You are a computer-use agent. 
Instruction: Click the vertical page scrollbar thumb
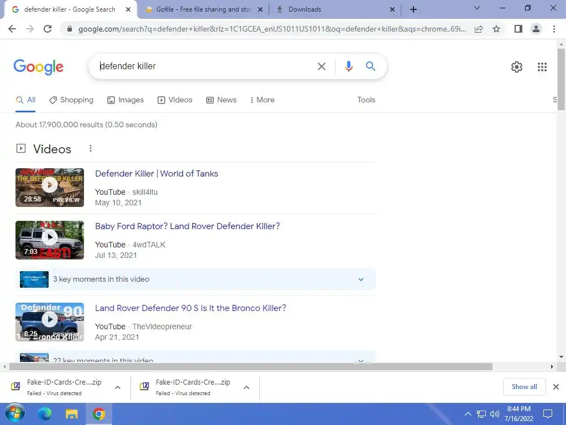click(561, 79)
